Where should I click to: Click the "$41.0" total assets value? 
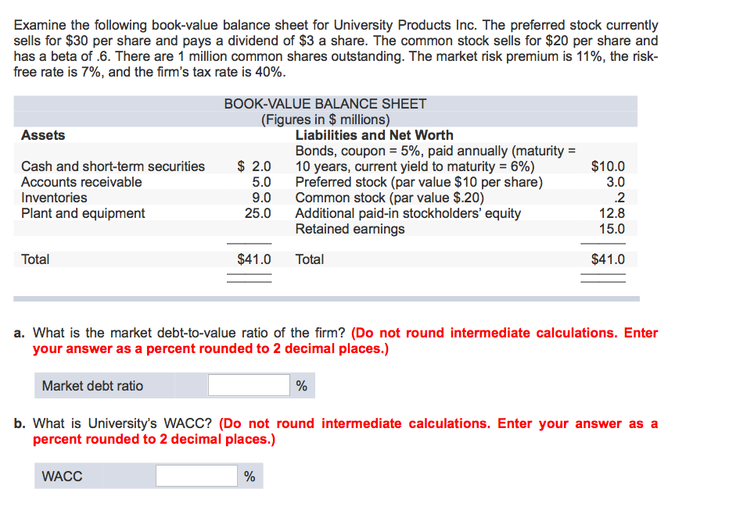click(x=254, y=259)
